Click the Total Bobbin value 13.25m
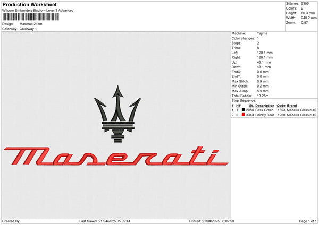319x225 pixels. (264, 96)
